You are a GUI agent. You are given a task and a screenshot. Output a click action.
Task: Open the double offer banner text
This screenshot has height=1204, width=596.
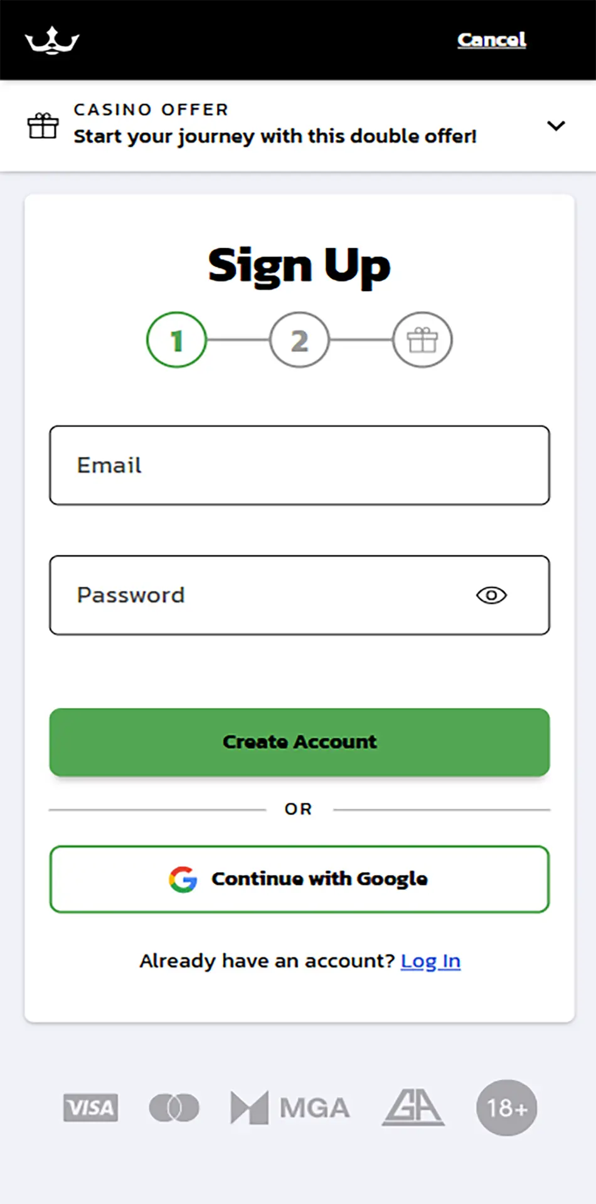click(x=275, y=136)
